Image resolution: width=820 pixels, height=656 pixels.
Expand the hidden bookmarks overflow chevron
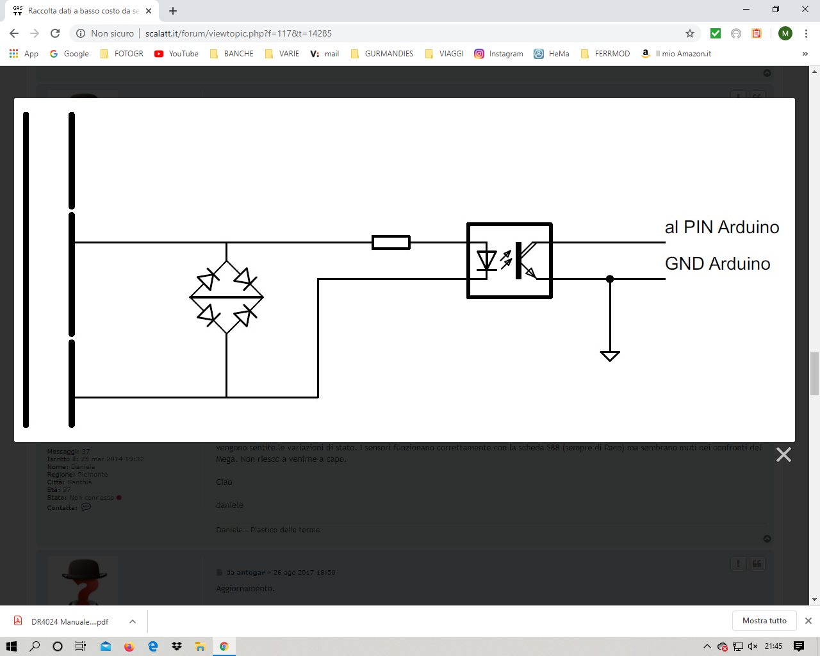[x=805, y=54]
